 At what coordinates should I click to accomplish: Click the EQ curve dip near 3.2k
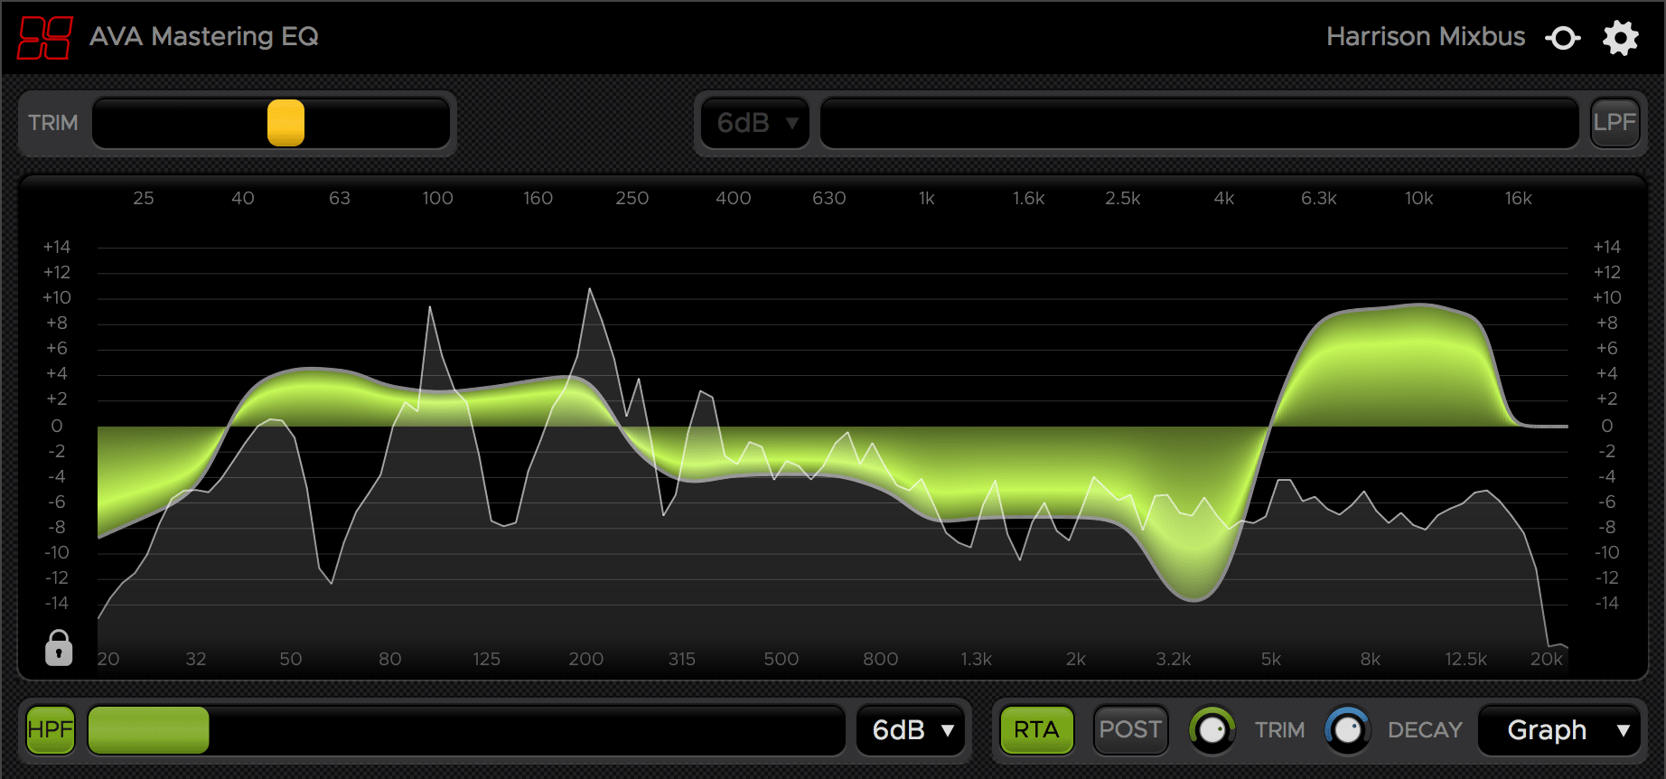tap(1194, 598)
